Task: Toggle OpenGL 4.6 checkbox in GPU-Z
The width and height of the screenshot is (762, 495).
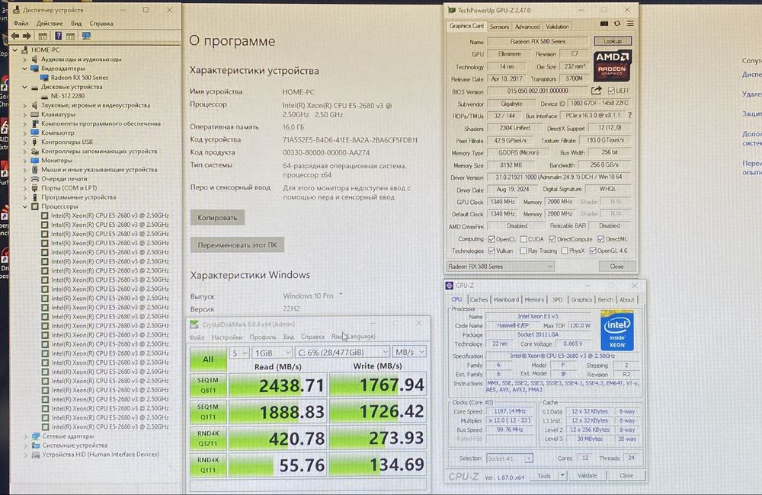Action: click(x=593, y=251)
